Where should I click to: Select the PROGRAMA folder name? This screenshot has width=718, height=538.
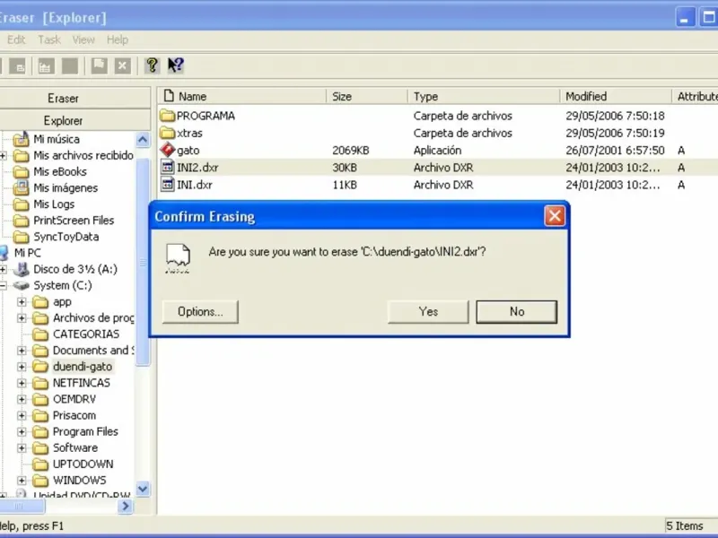click(206, 116)
